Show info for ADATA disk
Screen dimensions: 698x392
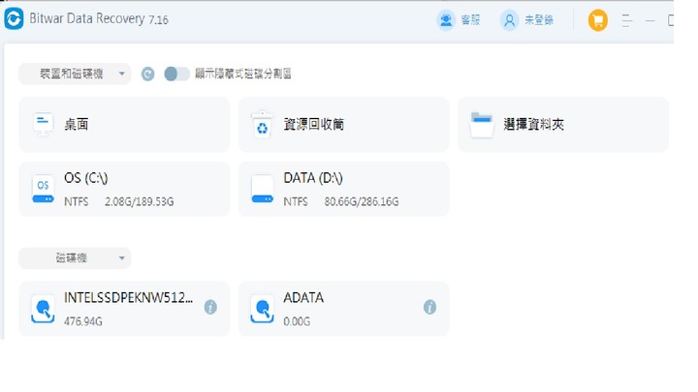(429, 307)
